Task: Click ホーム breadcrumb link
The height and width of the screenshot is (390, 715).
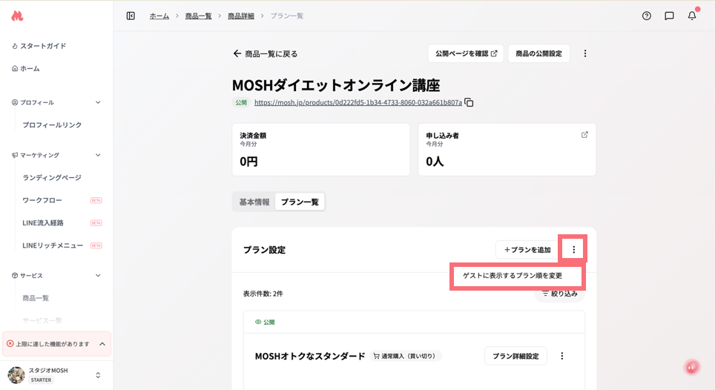Action: pyautogui.click(x=159, y=16)
